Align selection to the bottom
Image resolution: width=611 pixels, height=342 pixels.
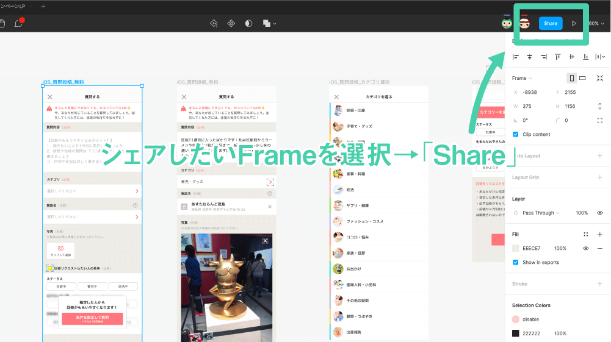[x=586, y=57]
